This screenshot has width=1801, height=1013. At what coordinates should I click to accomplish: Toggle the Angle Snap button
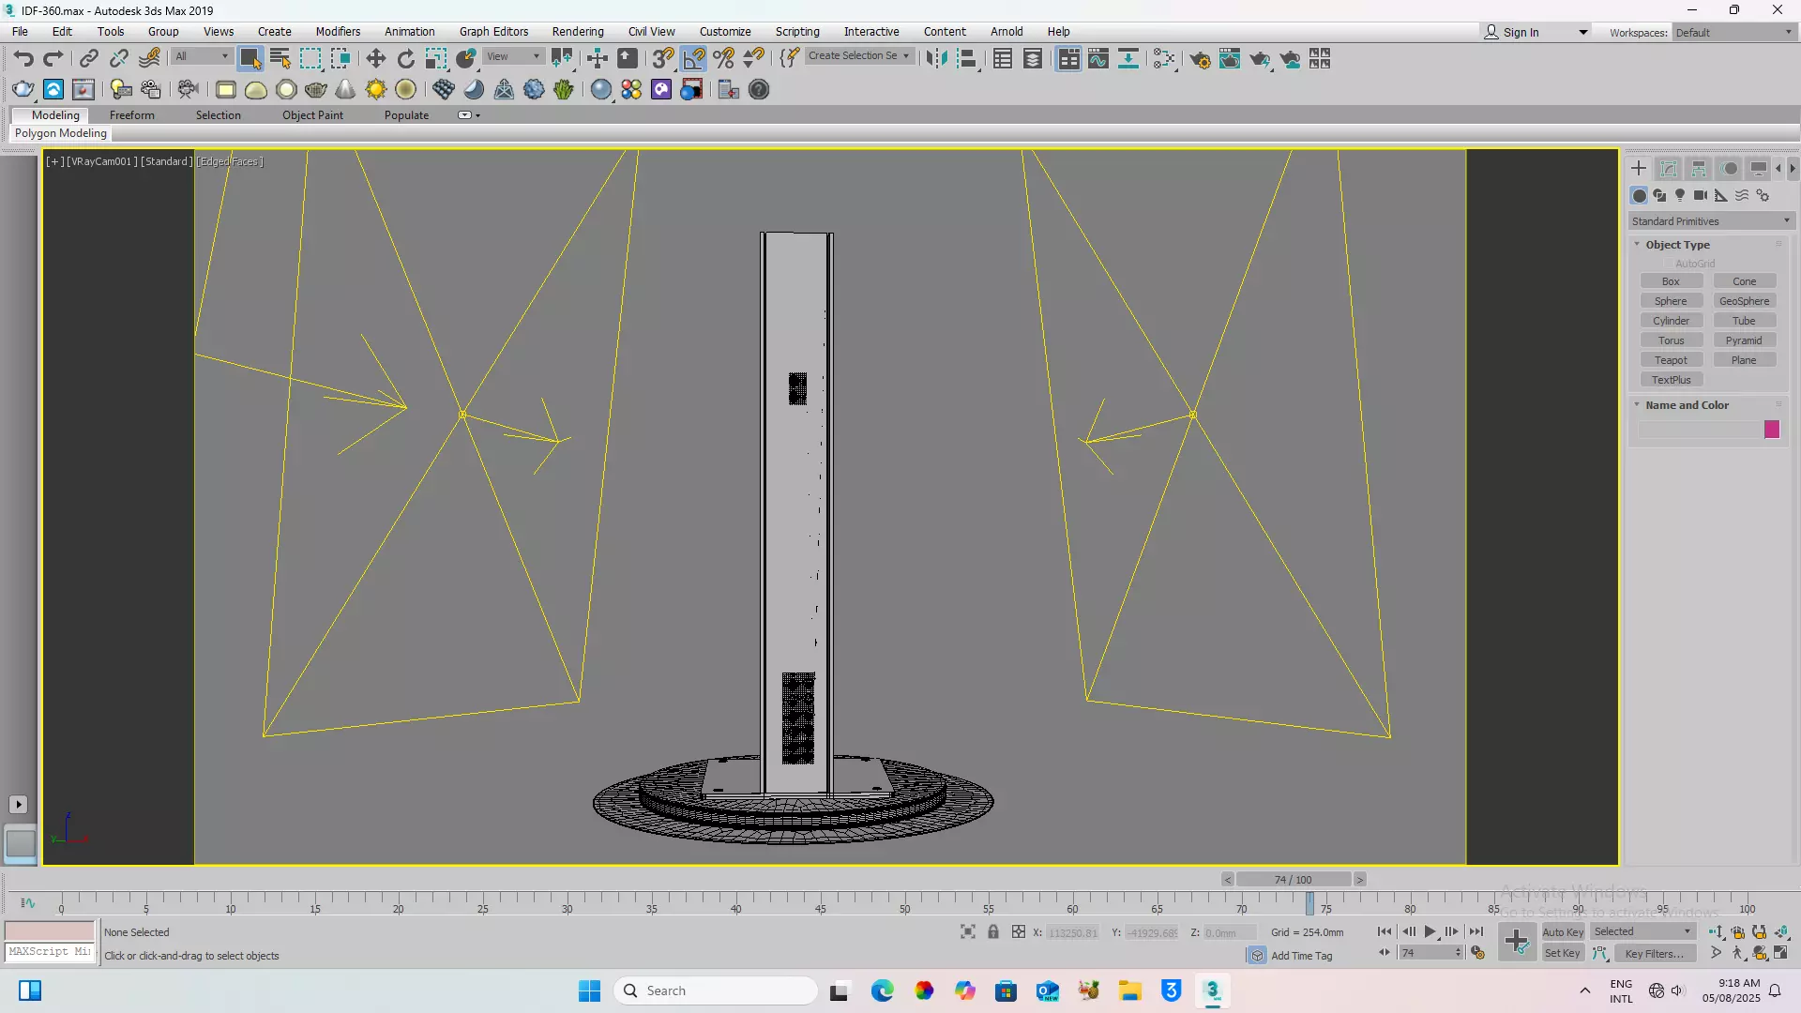(x=693, y=59)
